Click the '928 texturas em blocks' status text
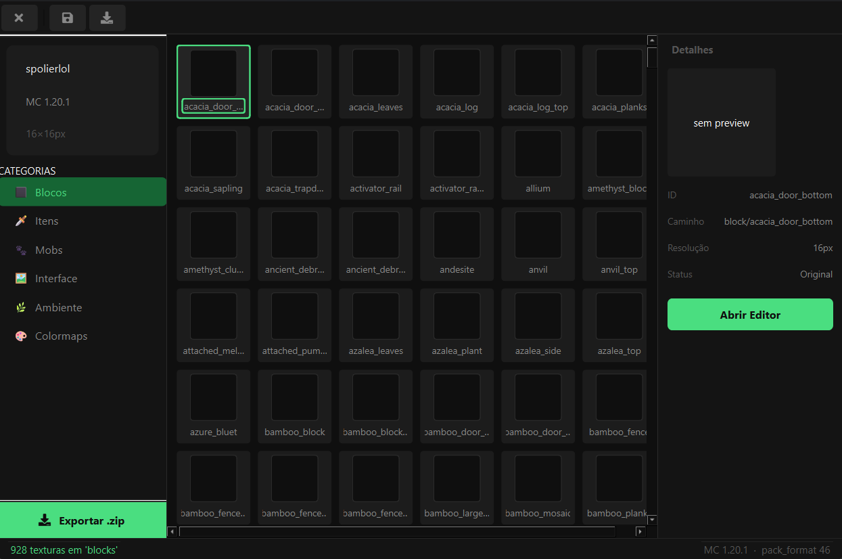This screenshot has height=559, width=842. coord(64,550)
